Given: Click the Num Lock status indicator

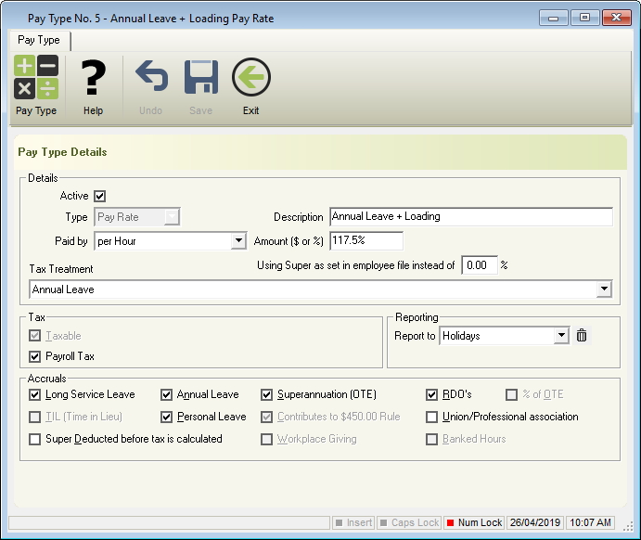Looking at the screenshot, I should coord(474,522).
